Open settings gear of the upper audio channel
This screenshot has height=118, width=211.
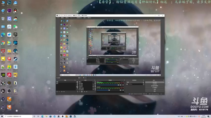point(123,85)
